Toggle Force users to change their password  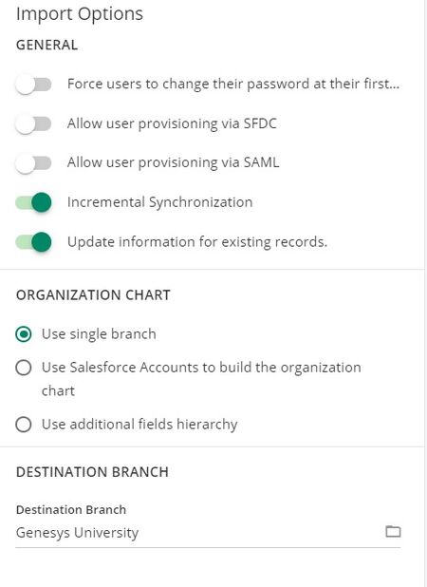[x=33, y=85]
